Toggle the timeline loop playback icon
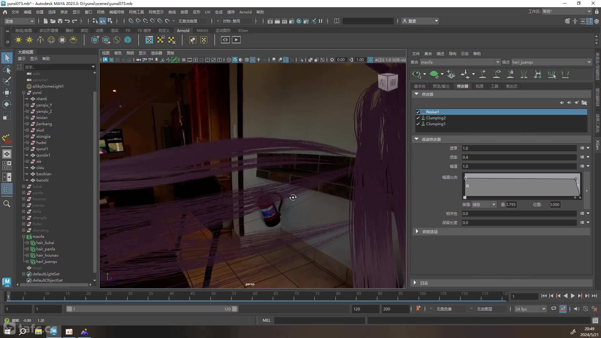The image size is (601, 338). (x=554, y=309)
